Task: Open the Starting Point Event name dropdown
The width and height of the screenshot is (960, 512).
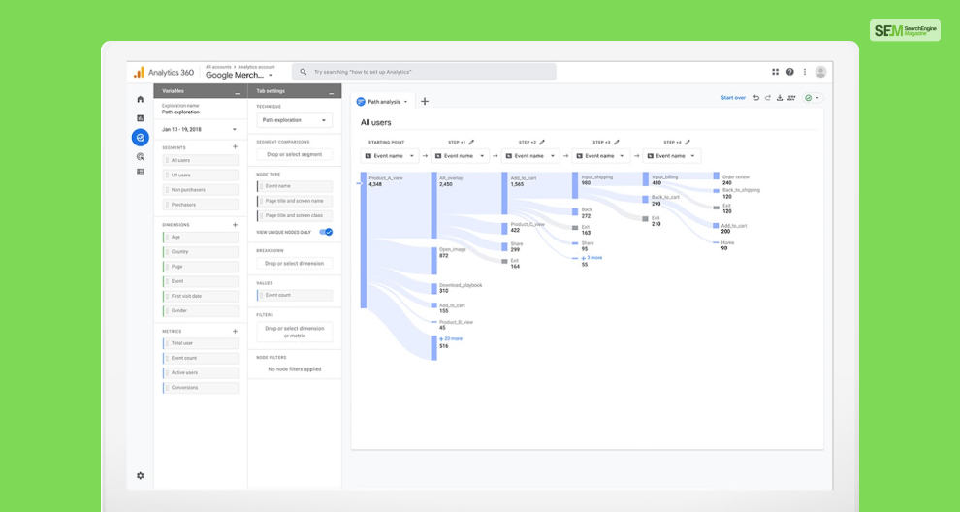Action: pyautogui.click(x=390, y=156)
